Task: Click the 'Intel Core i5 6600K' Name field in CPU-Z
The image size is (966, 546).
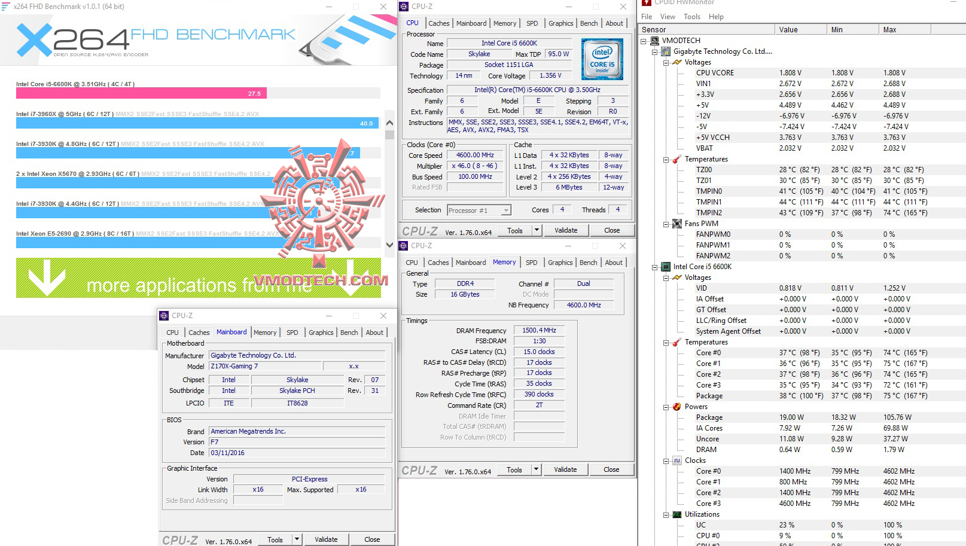Action: (509, 43)
